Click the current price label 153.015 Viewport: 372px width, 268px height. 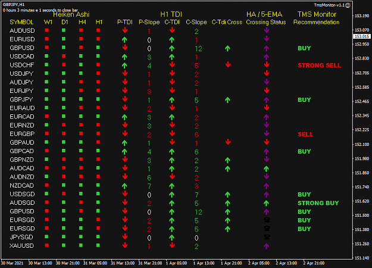pos(362,36)
